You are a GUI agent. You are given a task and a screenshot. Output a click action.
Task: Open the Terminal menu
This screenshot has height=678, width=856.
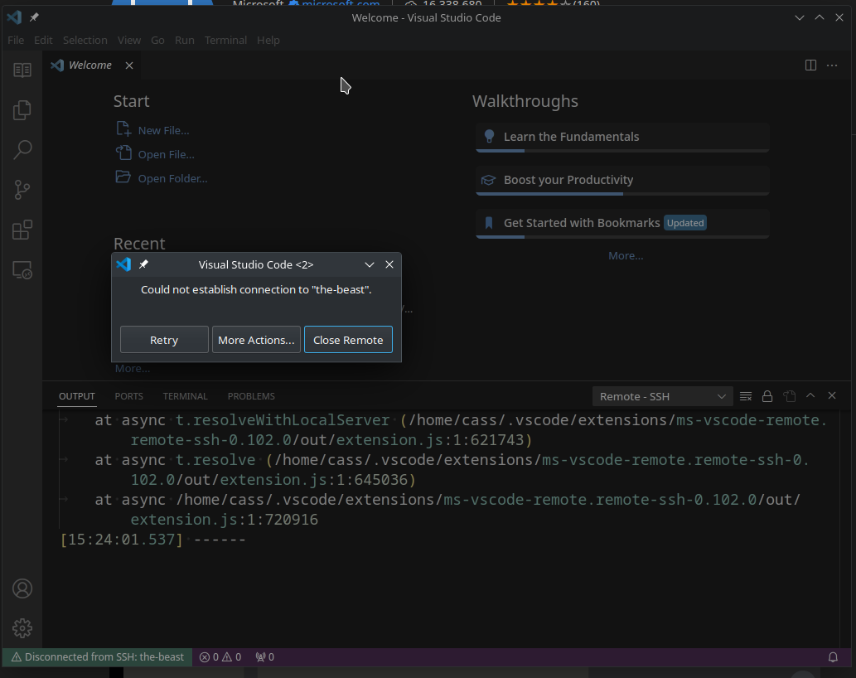pos(225,40)
